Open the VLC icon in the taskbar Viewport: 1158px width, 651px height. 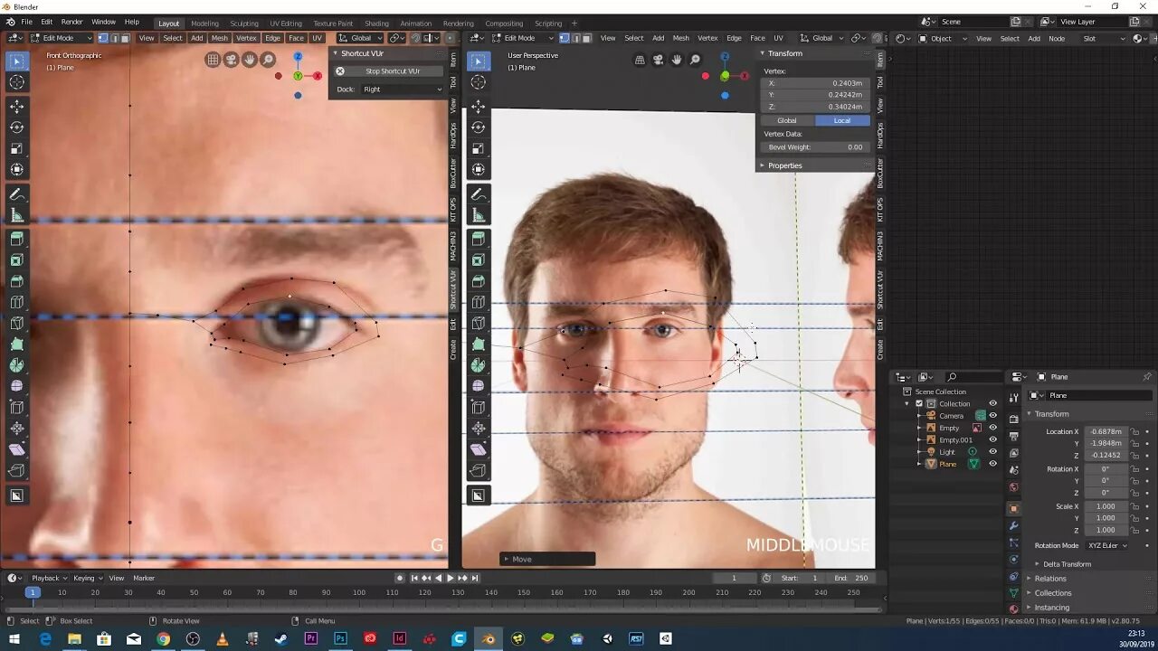[223, 638]
